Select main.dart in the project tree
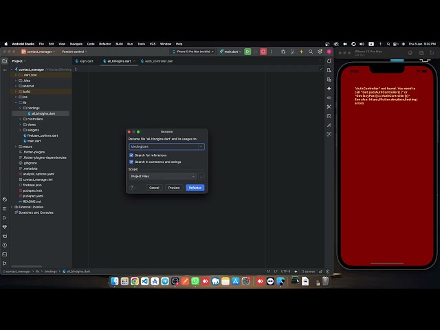Image resolution: width=440 pixels, height=330 pixels. tap(34, 141)
